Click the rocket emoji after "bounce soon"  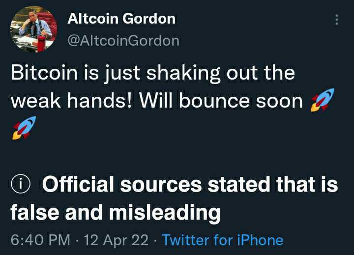click(x=322, y=100)
